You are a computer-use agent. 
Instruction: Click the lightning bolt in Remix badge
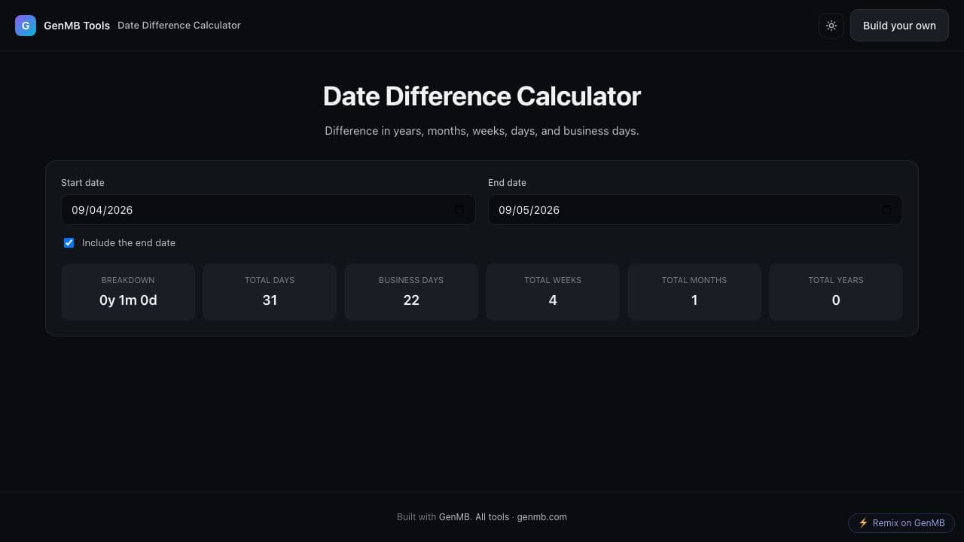(x=863, y=523)
